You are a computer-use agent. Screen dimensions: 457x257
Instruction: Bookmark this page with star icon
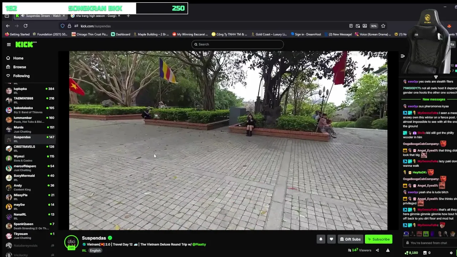pyautogui.click(x=383, y=26)
